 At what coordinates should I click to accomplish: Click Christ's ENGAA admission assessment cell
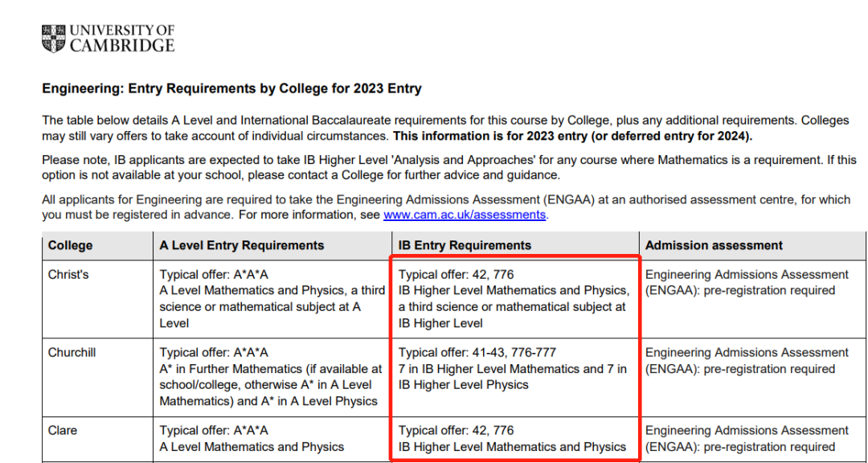753,298
